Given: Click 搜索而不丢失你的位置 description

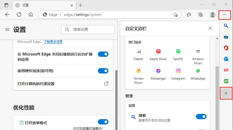Looking at the screenshot, I should 154,120.
